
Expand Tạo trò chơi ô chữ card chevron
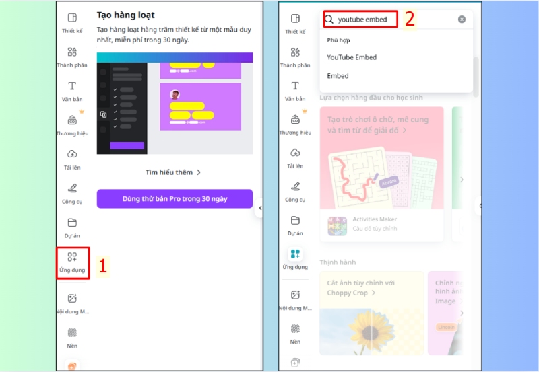tap(405, 131)
